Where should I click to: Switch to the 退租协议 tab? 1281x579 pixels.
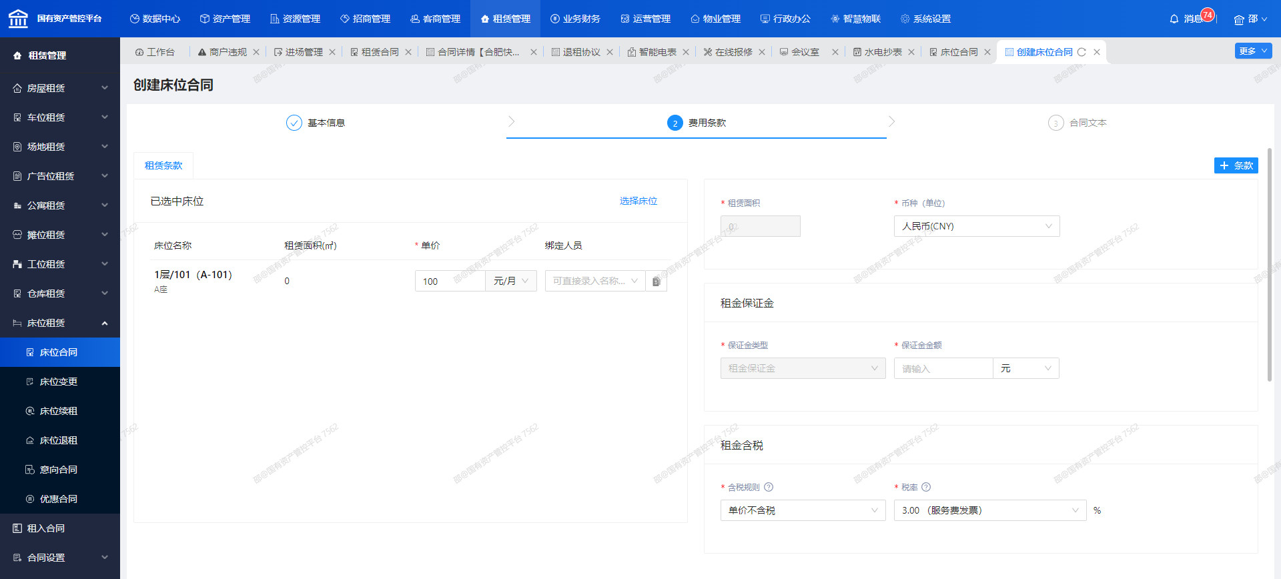576,52
